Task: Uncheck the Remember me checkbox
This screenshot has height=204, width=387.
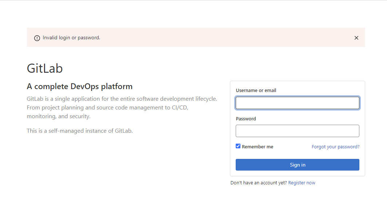Action: (x=238, y=146)
